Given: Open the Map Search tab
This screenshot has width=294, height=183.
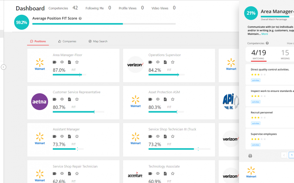Looking at the screenshot, I should (98, 41).
